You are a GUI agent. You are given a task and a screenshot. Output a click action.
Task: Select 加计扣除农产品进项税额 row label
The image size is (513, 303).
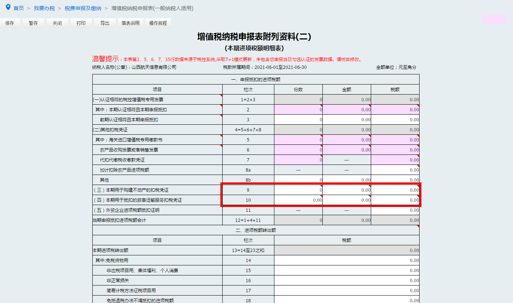124,170
